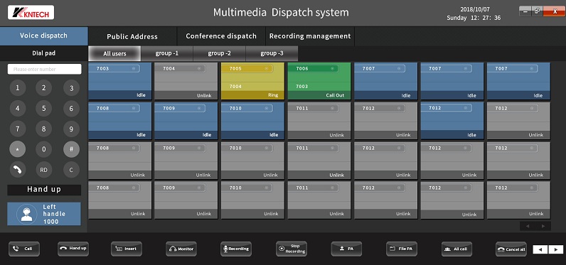Select the All users group tab
566x265 pixels.
114,53
